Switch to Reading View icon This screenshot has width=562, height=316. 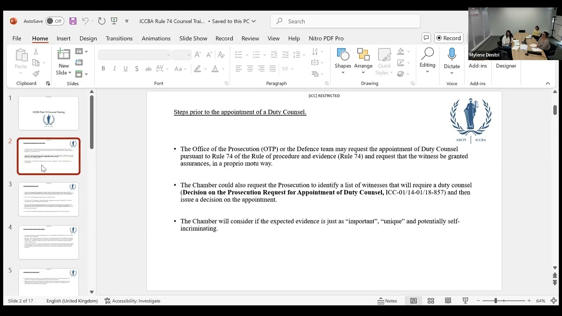[x=448, y=301]
